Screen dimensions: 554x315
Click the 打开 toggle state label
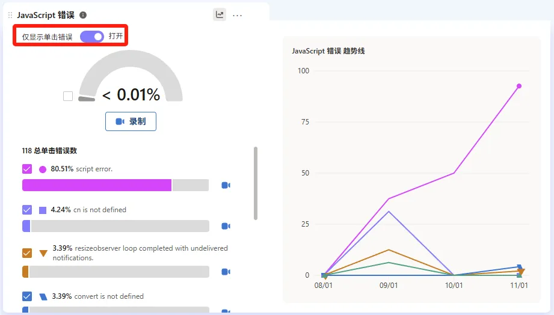click(x=115, y=36)
